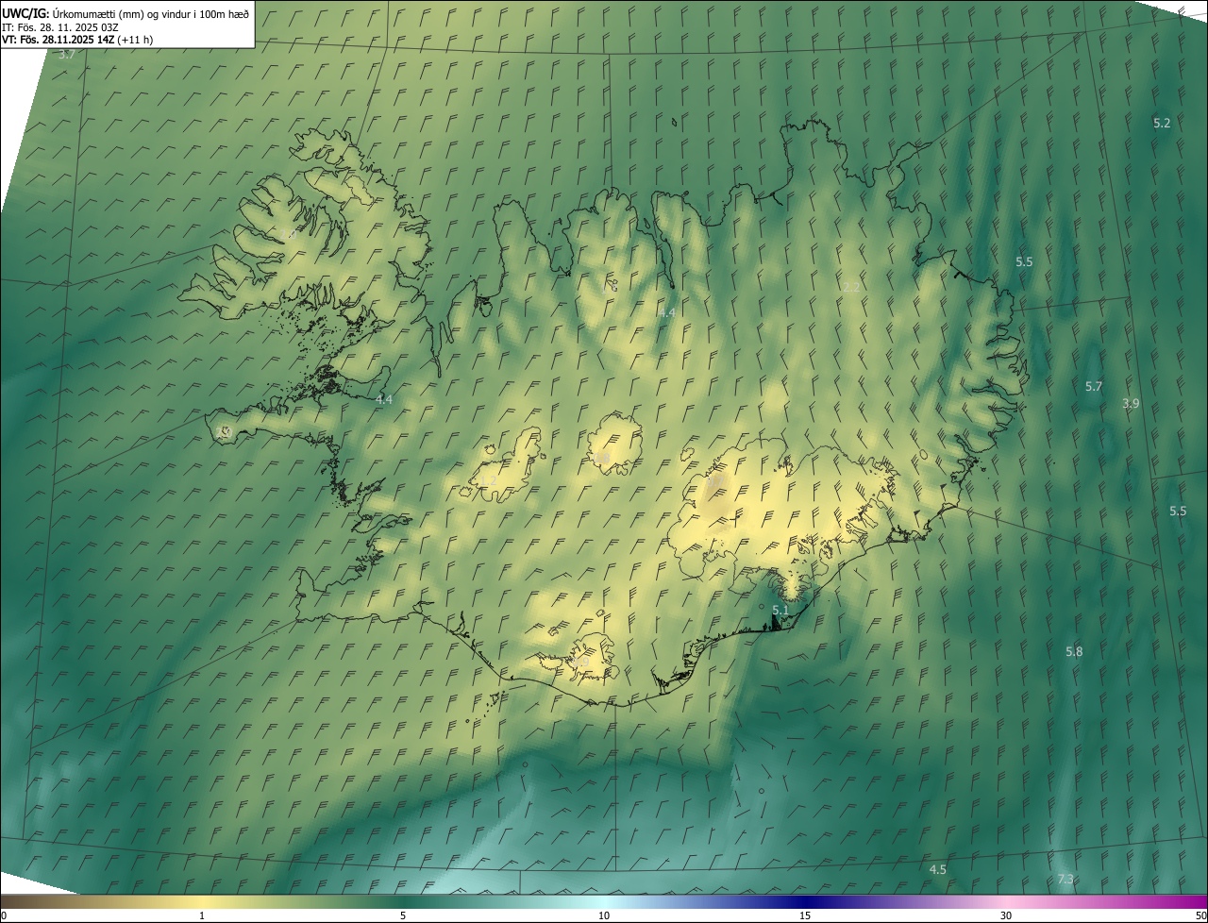The image size is (1208, 923).
Task: Click the 3.7 value below the title box
Action: pyautogui.click(x=67, y=55)
